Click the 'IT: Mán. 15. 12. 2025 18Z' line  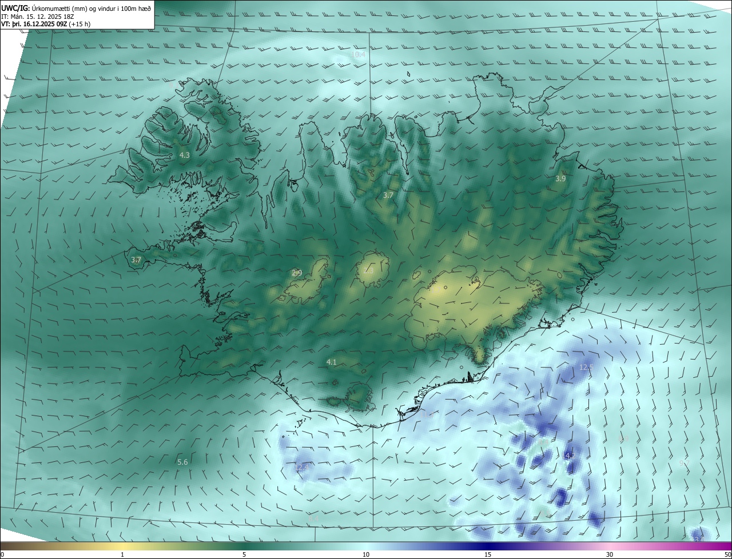pyautogui.click(x=38, y=17)
